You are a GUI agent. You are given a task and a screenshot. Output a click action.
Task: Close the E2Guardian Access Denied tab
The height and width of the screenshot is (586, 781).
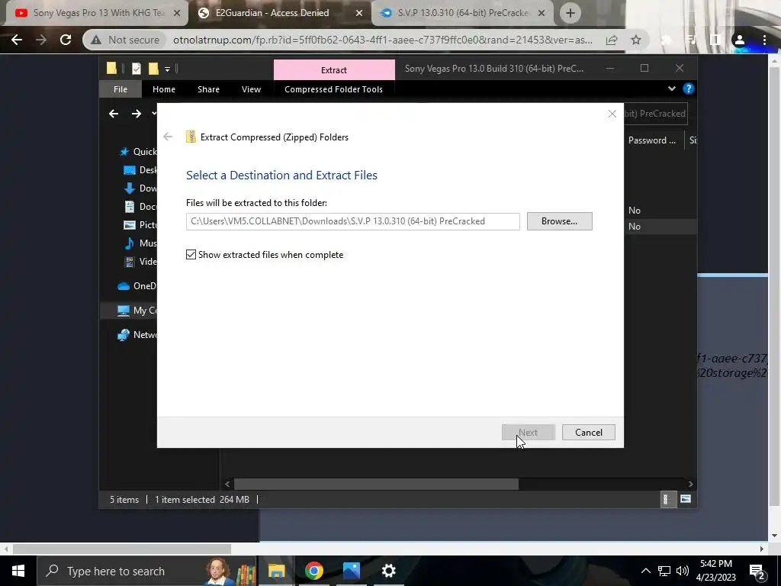point(359,14)
